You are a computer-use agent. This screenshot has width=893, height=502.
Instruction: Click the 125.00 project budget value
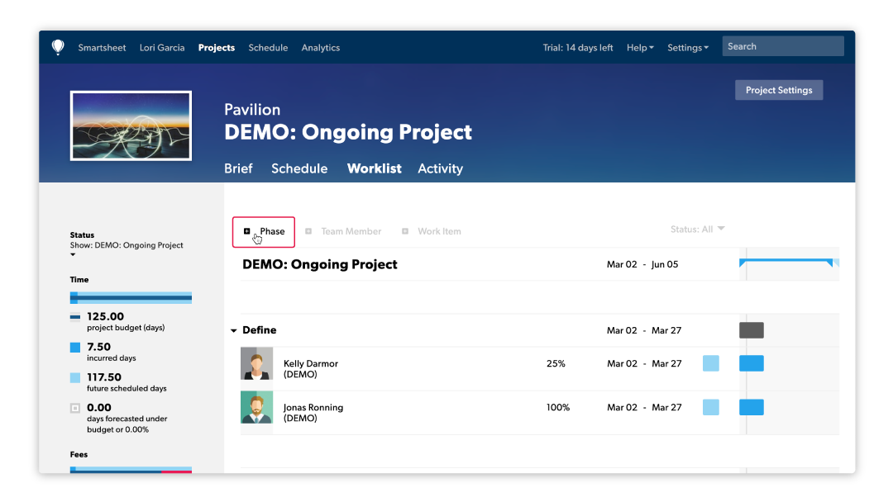point(105,317)
